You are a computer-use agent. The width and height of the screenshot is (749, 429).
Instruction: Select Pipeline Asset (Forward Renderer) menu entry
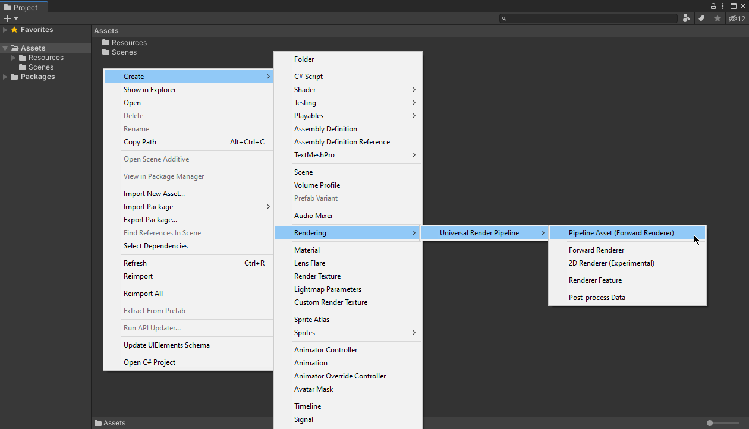click(621, 233)
